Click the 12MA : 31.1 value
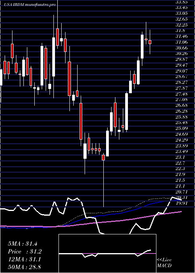The image size is (195, 273). point(24,259)
